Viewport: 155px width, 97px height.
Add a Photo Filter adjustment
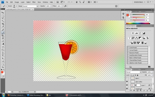click(144, 38)
